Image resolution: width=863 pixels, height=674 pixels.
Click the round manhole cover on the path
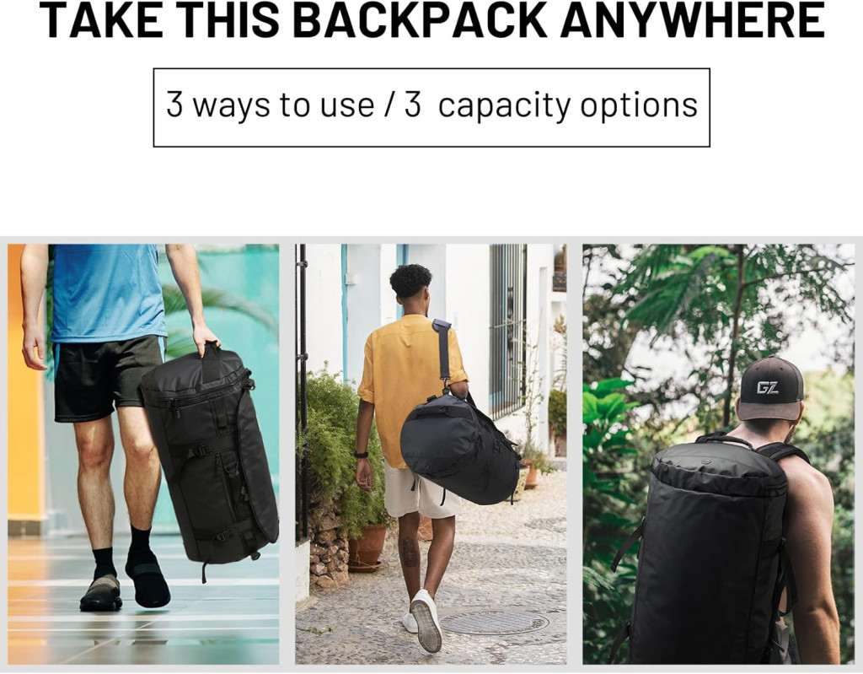[495, 623]
